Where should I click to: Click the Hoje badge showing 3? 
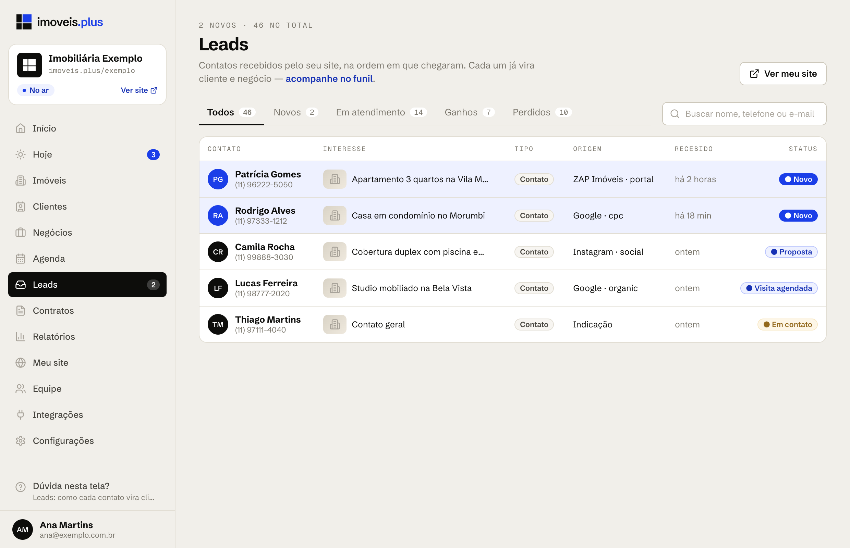coord(154,155)
